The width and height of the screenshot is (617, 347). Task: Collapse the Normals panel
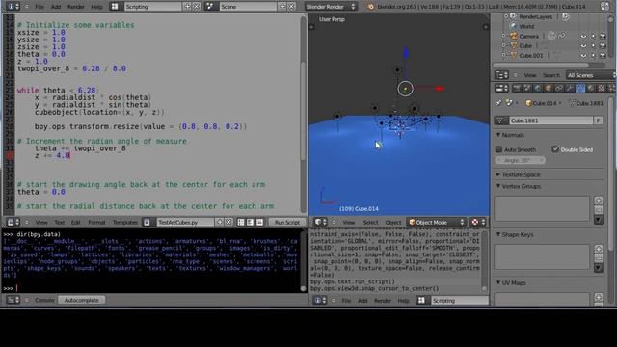click(498, 135)
